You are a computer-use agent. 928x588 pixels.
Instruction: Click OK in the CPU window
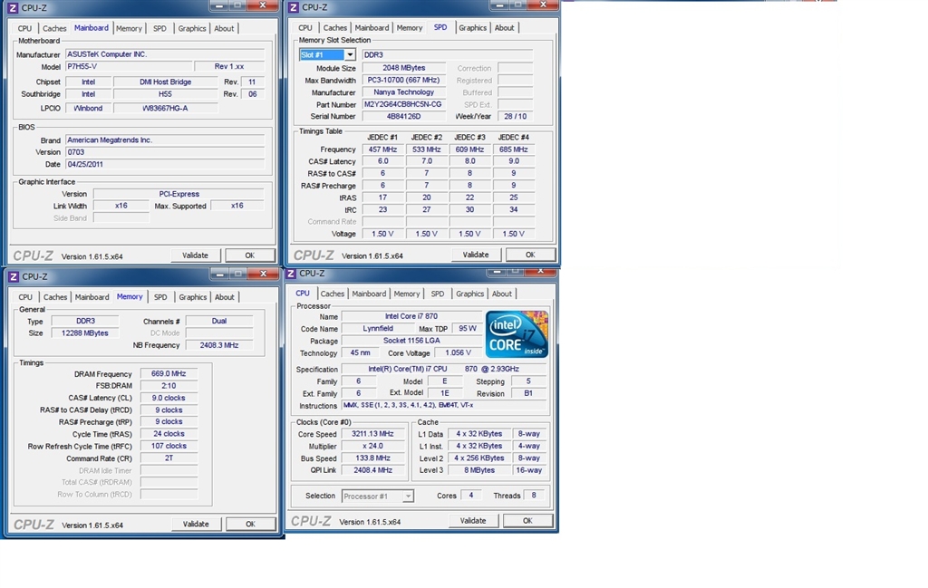528,521
